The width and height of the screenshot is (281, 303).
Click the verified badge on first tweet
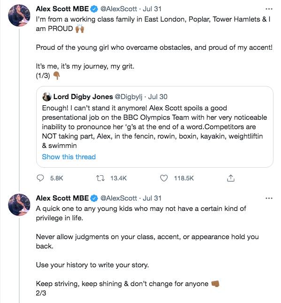[x=94, y=9]
